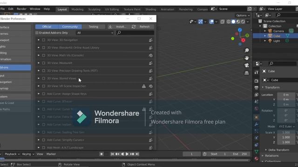Screen dimensions: 298x167
Task: Open the Physics properties tab icon
Action: pyautogui.click(x=257, y=138)
